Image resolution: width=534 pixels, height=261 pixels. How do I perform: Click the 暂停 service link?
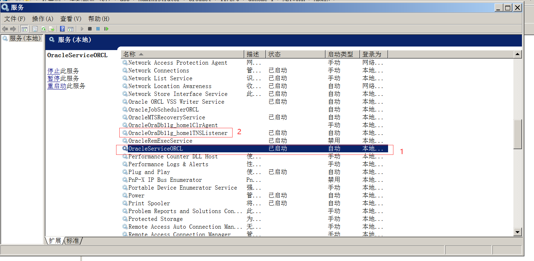tap(54, 78)
